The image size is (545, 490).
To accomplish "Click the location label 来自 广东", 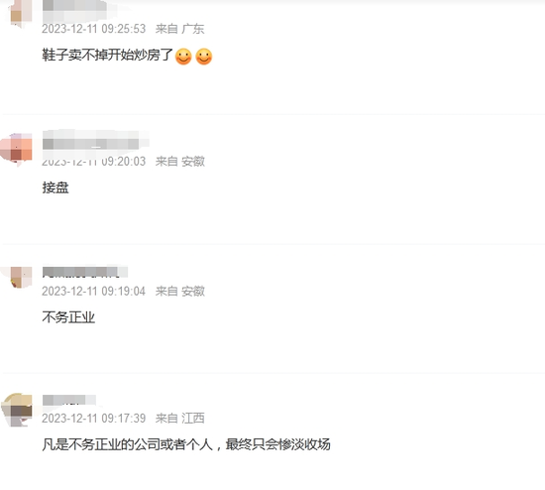I will (x=179, y=29).
